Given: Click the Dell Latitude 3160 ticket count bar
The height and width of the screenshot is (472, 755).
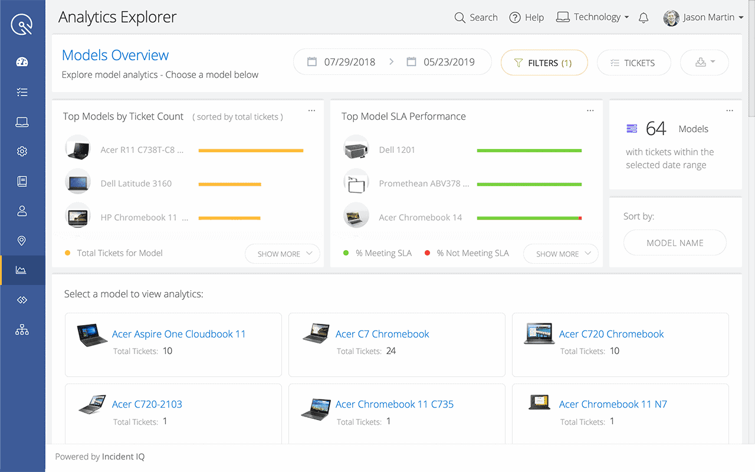Looking at the screenshot, I should tap(229, 183).
